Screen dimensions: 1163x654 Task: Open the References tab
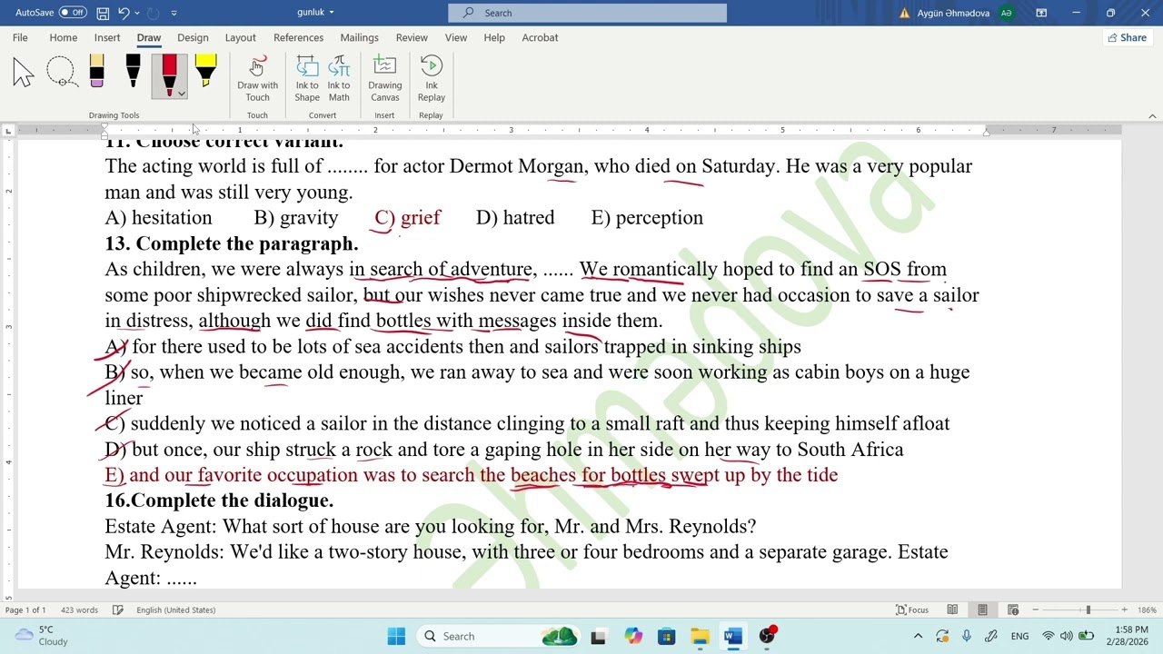pyautogui.click(x=298, y=37)
